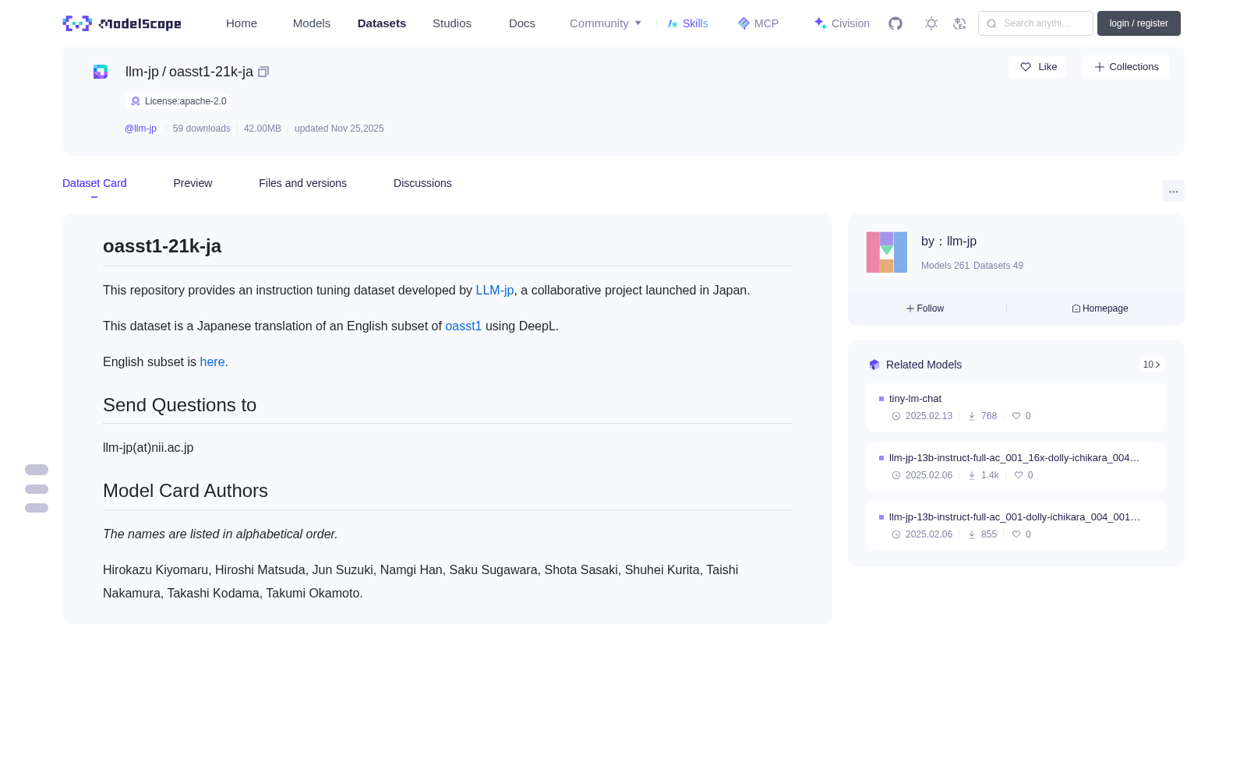
Task: Switch to the Files and versions tab
Action: pyautogui.click(x=302, y=183)
